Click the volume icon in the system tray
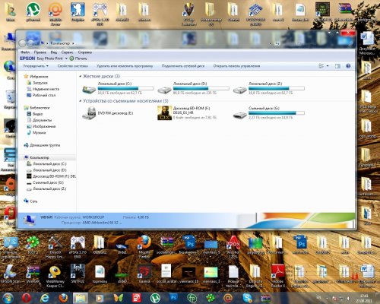This screenshot has height=304, width=380. coord(349,299)
